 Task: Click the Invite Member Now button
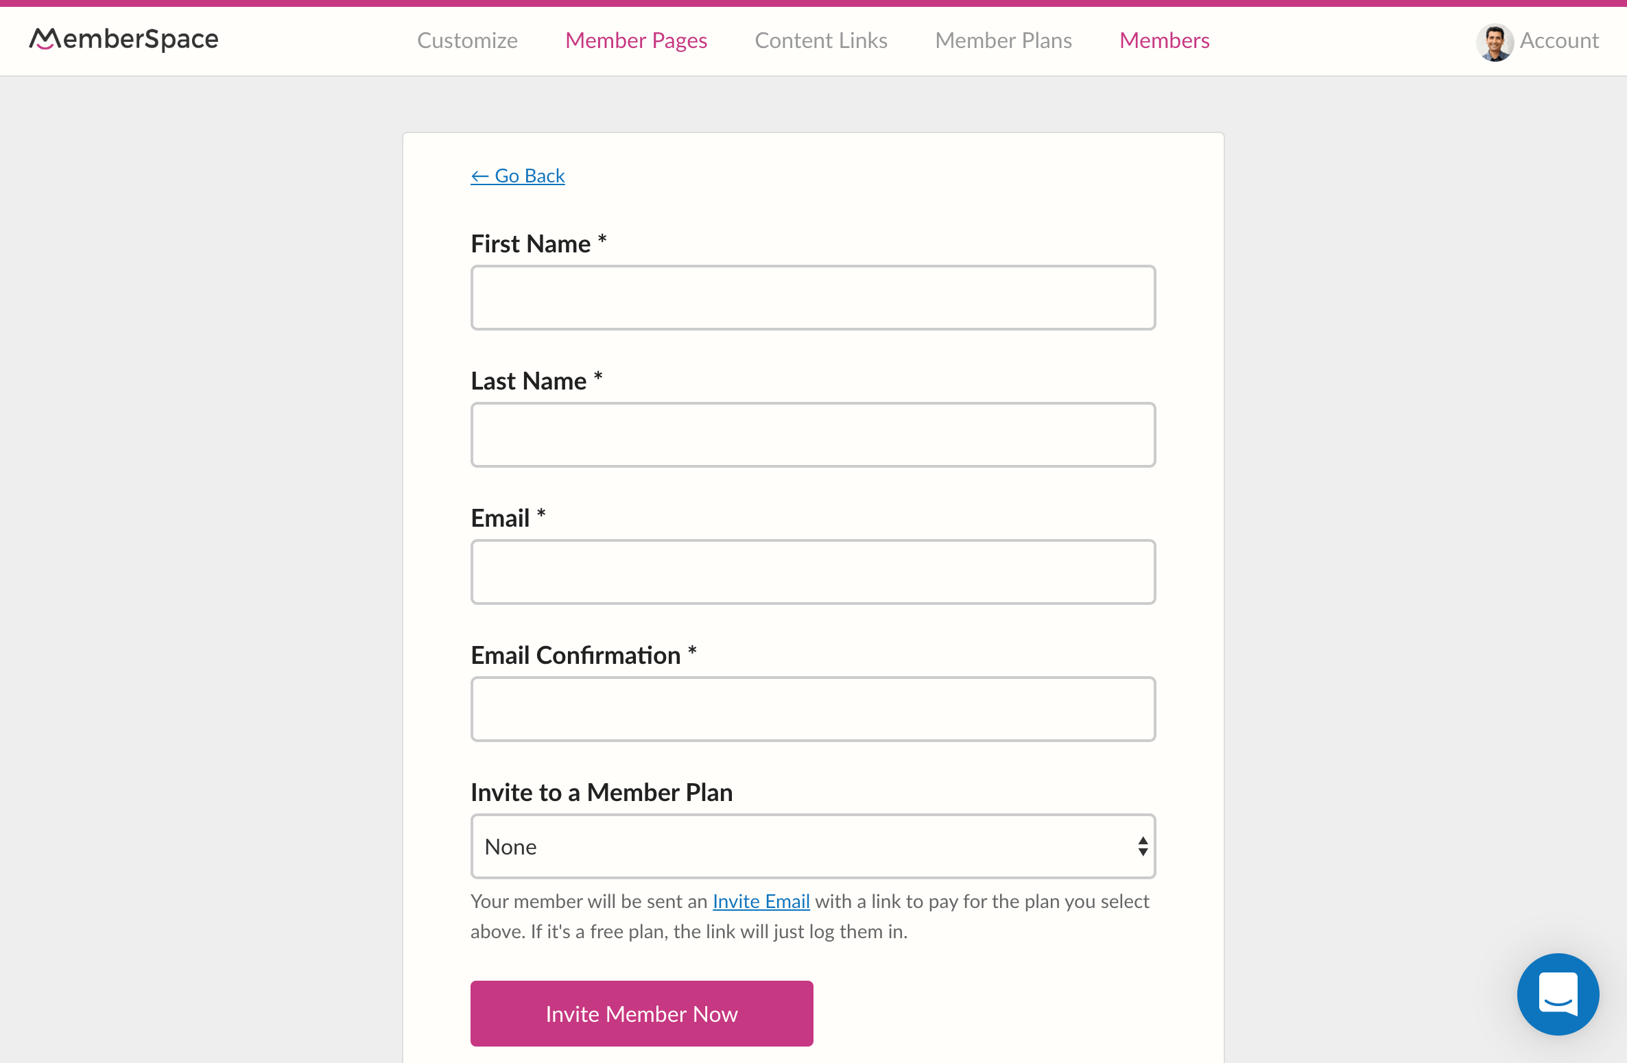(642, 1014)
